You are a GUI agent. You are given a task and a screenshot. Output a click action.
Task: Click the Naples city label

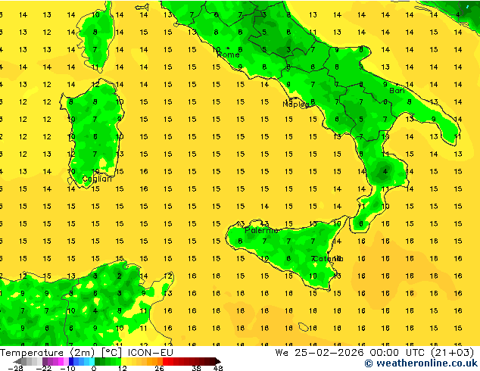pos(296,104)
